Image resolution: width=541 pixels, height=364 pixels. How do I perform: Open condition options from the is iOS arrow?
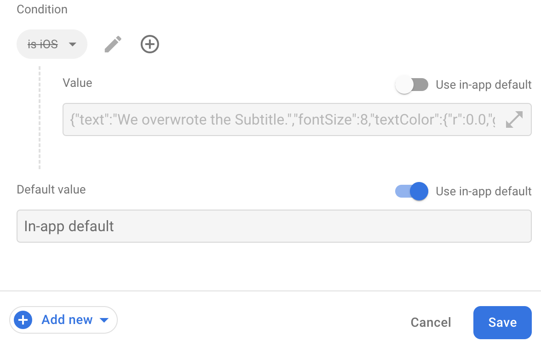tap(72, 44)
